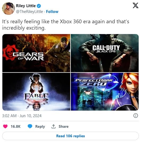
Task: Open the Perfect Dark Zero image
Action: 105,92
